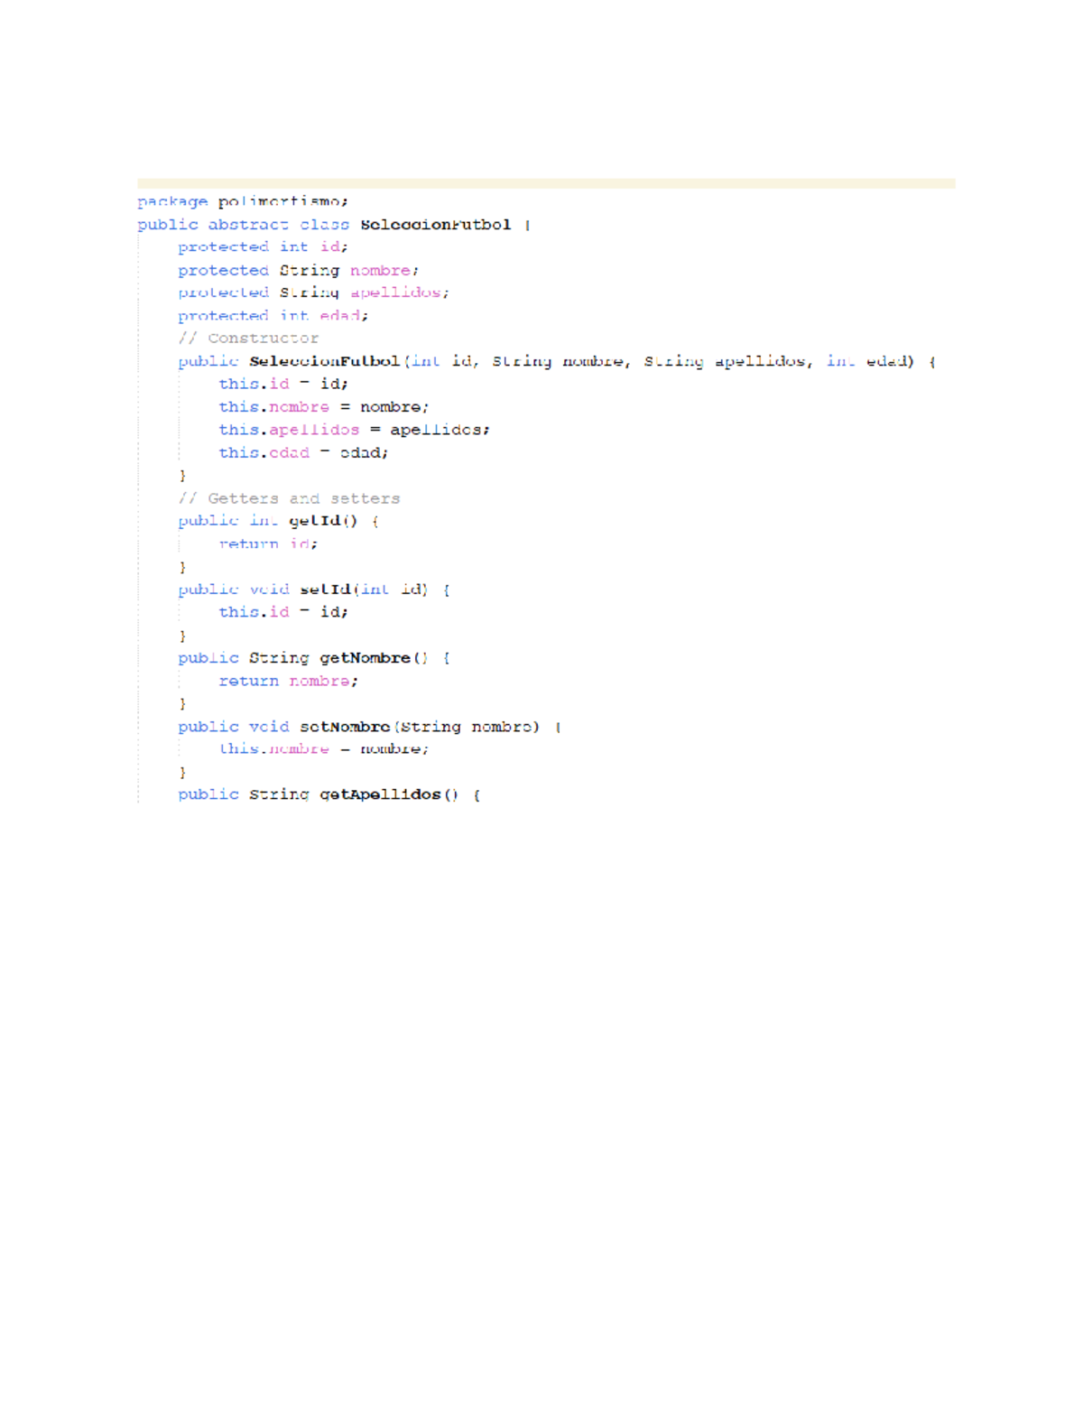
Task: Click the package polimorfismo line
Action: (242, 201)
